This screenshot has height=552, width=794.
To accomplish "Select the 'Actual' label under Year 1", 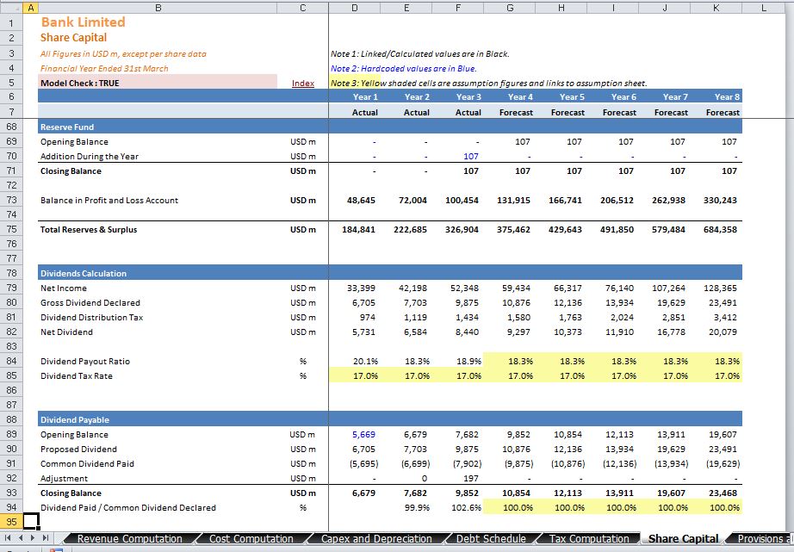I will tap(364, 113).
